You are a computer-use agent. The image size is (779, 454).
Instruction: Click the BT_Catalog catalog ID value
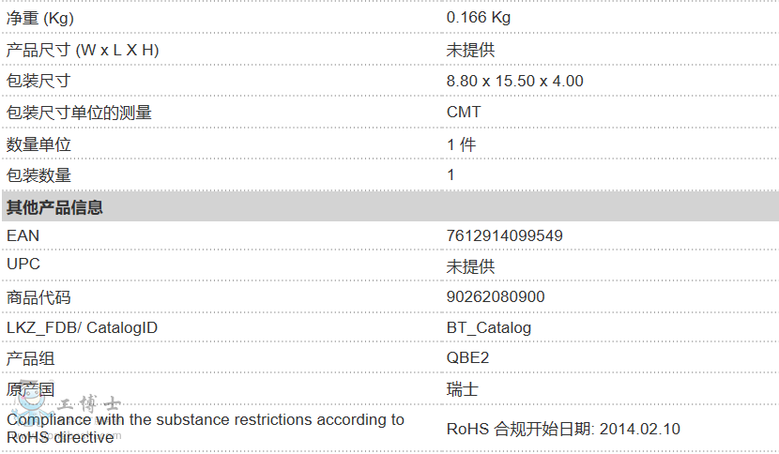[x=488, y=327]
